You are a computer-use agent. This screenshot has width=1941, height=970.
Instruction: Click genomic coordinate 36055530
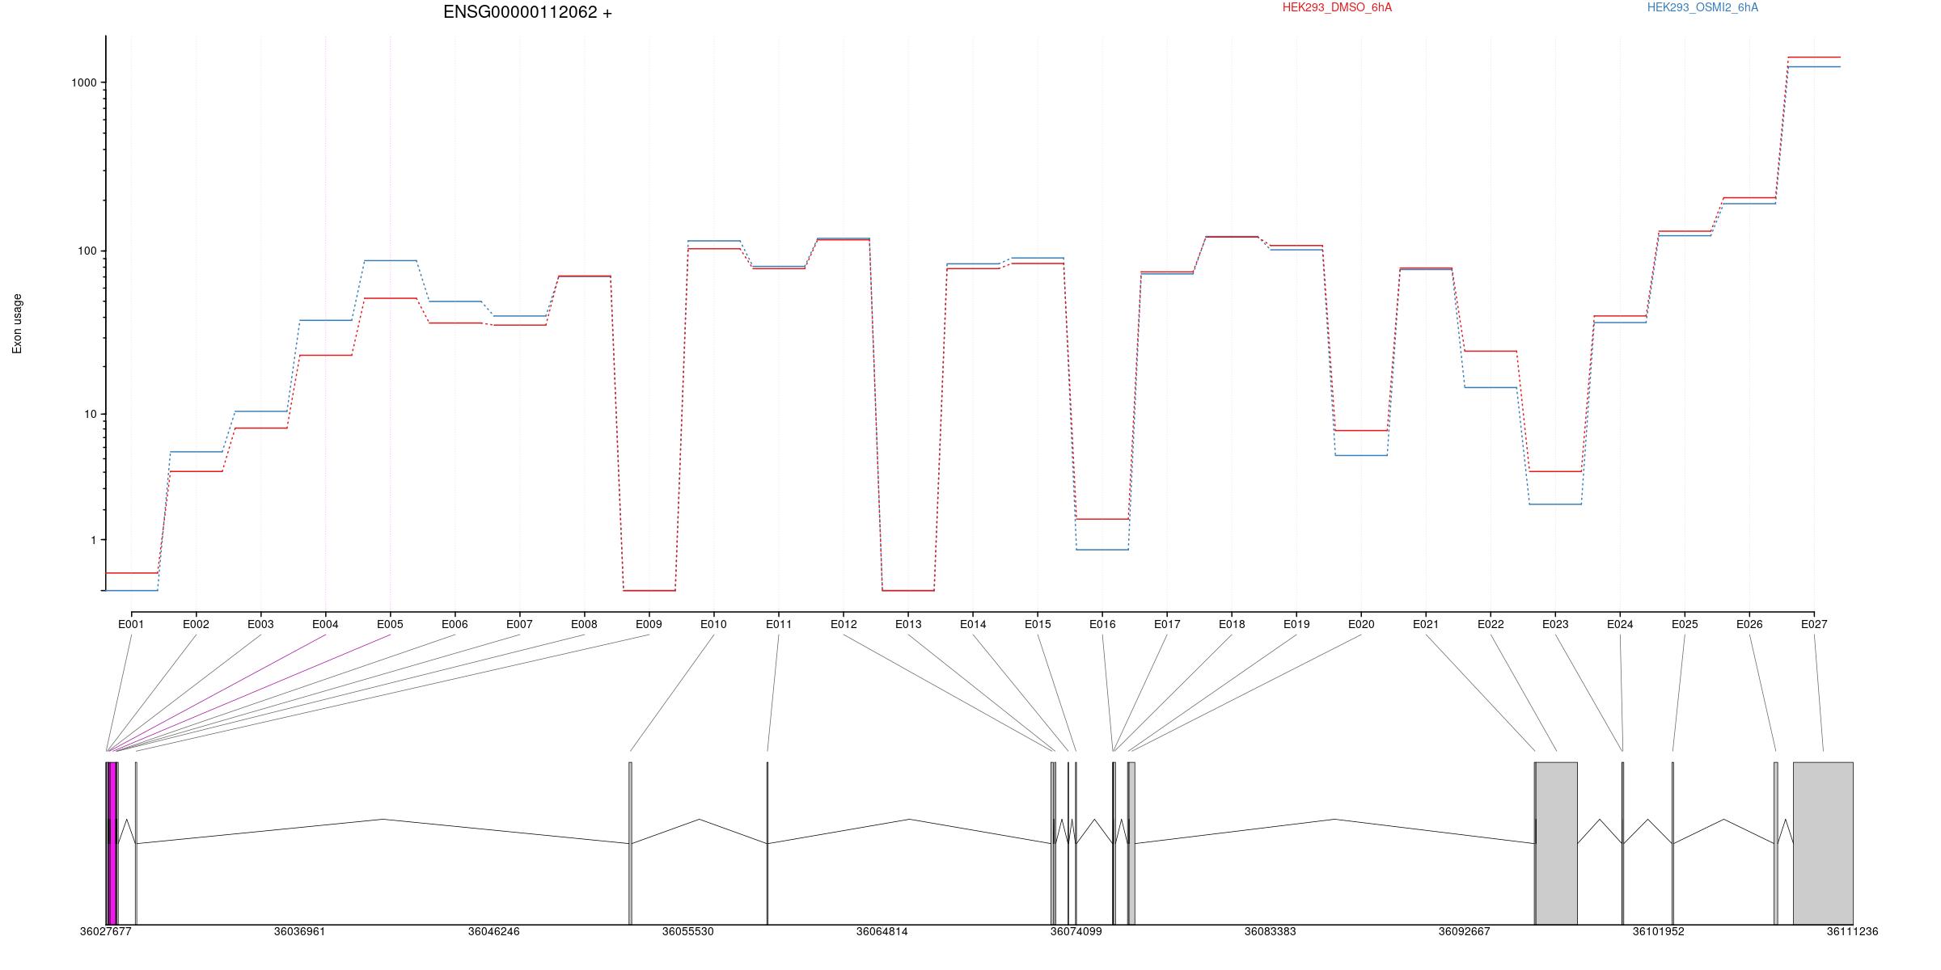688,931
